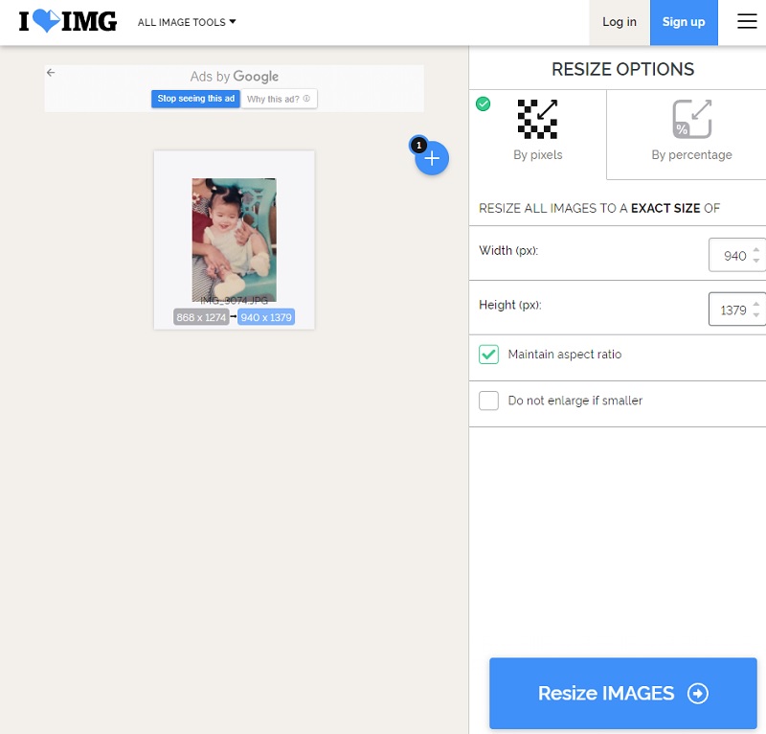766x734 pixels.
Task: Toggle the Maintain aspect ratio checkbox
Action: pos(488,355)
